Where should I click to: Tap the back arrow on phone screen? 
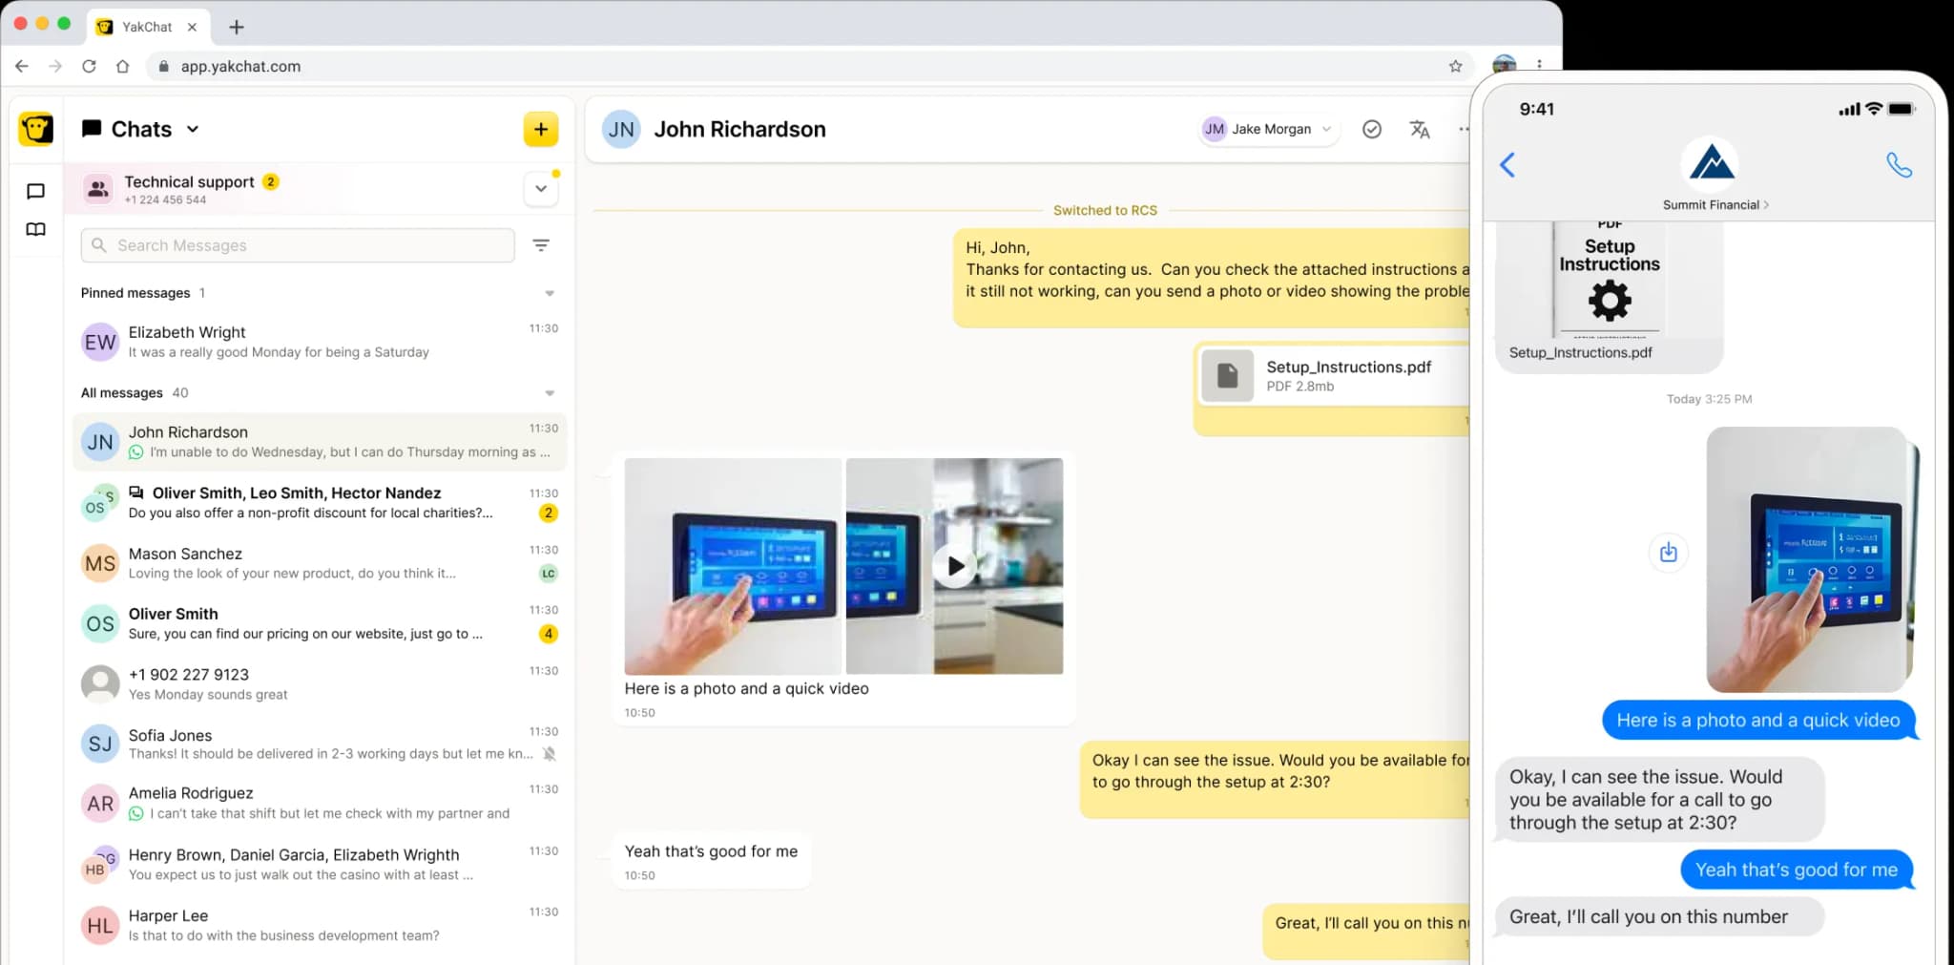coord(1507,165)
